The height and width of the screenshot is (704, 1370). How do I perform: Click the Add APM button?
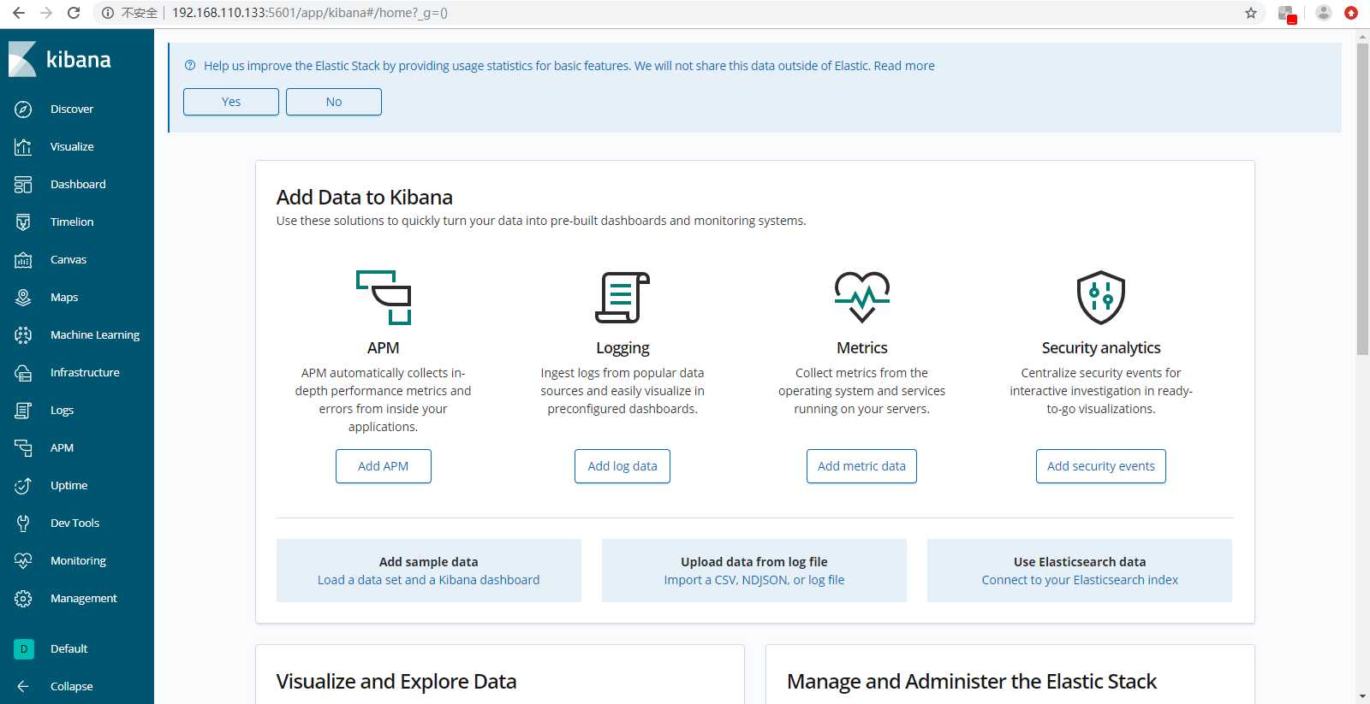[x=384, y=466]
